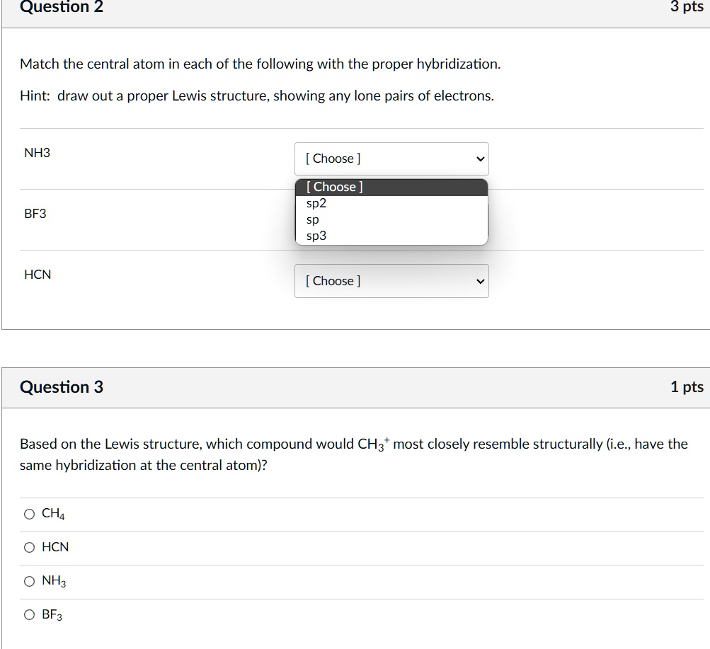Click the 1 pts label on Question 3
Viewport: 710px width, 649px height.
686,387
